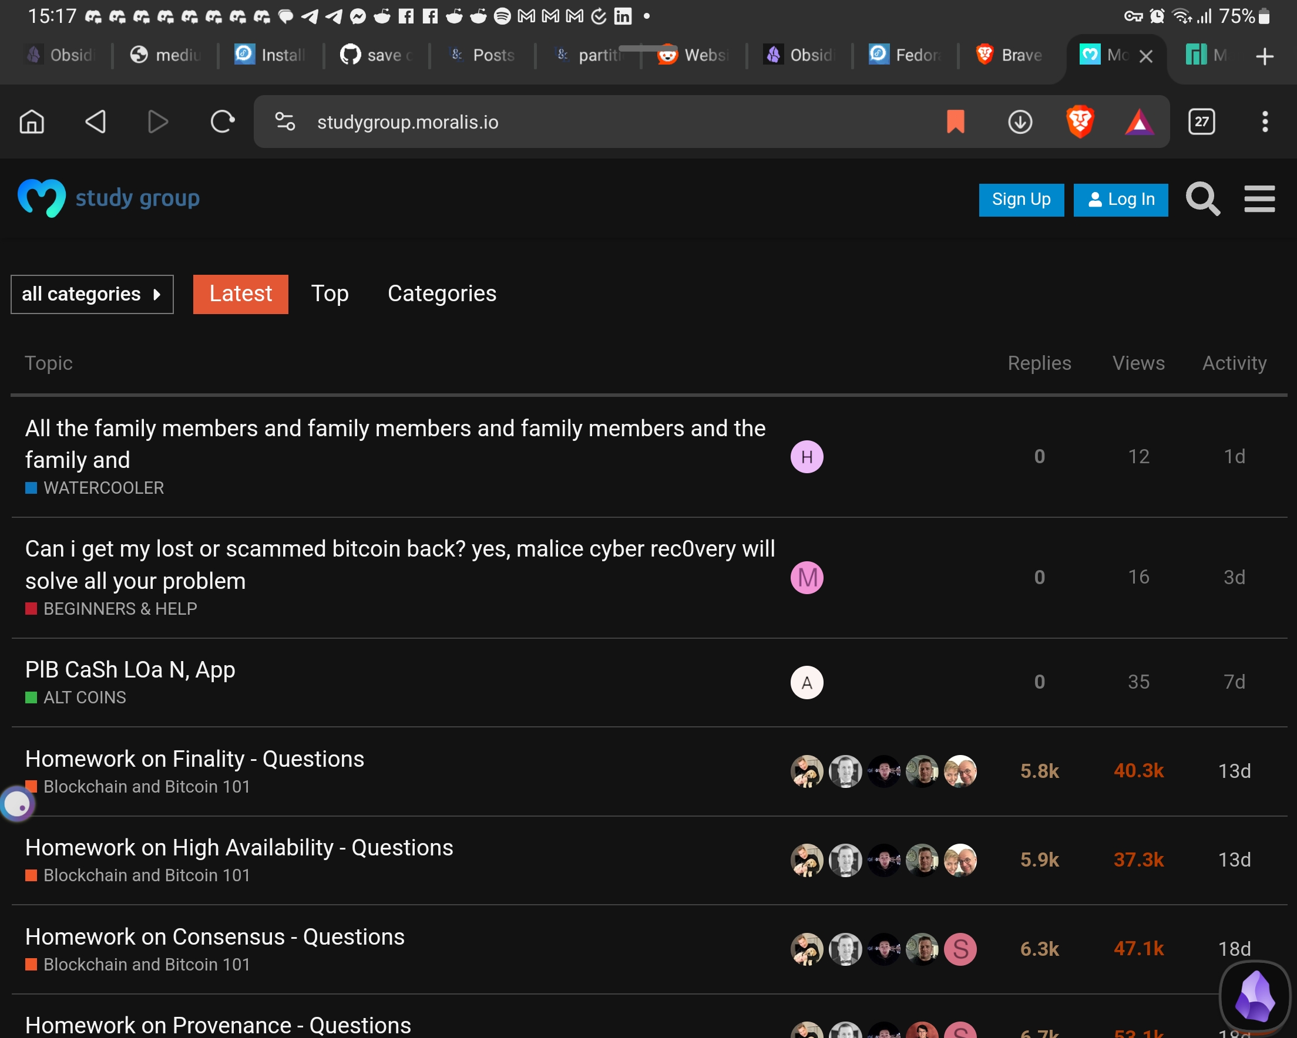The width and height of the screenshot is (1297, 1038).
Task: Reload the page with refresh icon
Action: pyautogui.click(x=222, y=122)
